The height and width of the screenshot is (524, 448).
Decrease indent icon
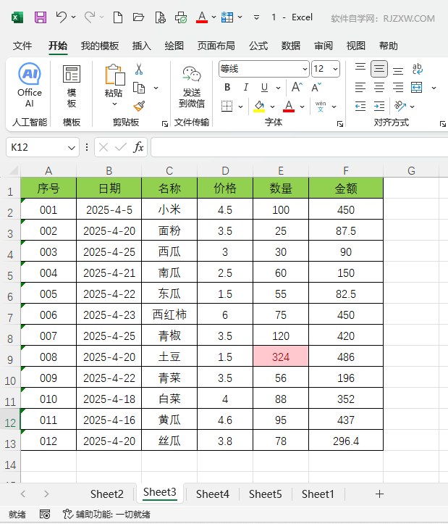click(x=360, y=107)
